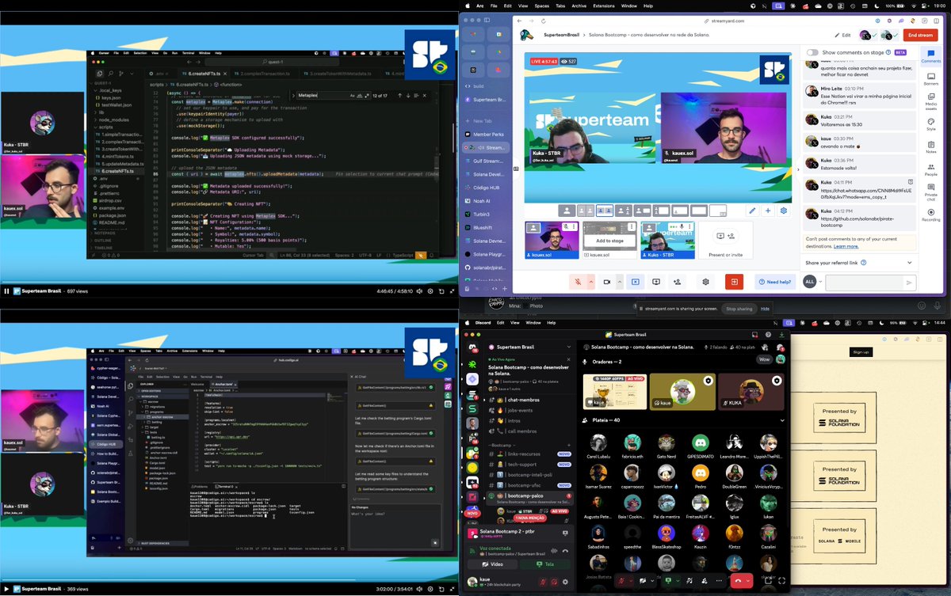This screenshot has height=596, width=951.
Task: Pause the top-left Superteam Brasil stream
Action: (x=7, y=291)
